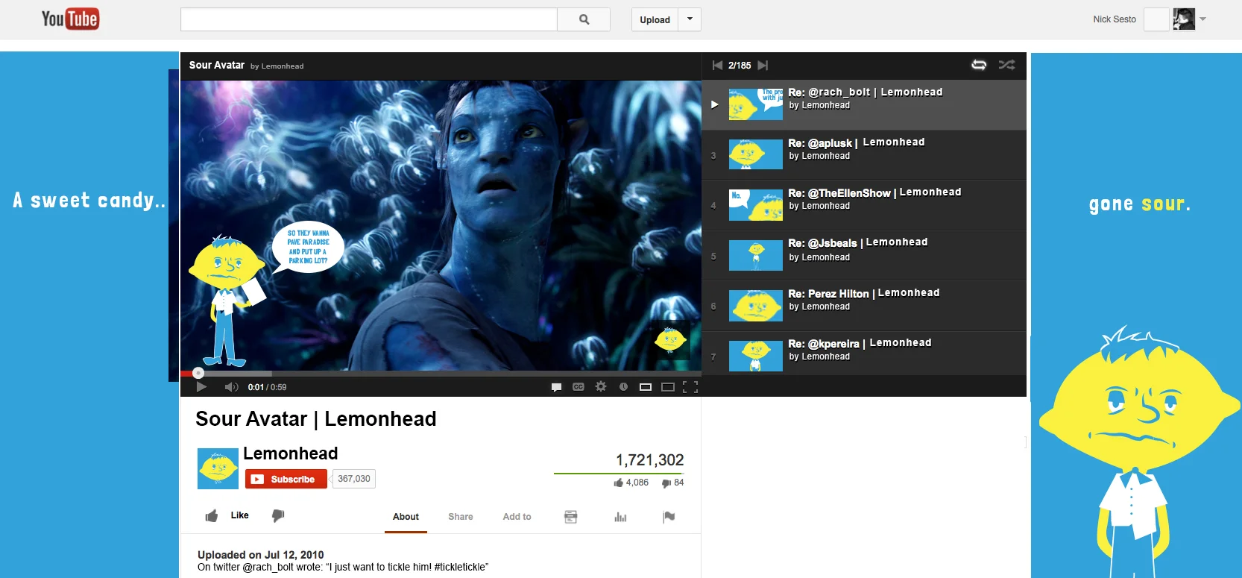Toggle playlist repeat mode
This screenshot has height=578, width=1242.
979,65
